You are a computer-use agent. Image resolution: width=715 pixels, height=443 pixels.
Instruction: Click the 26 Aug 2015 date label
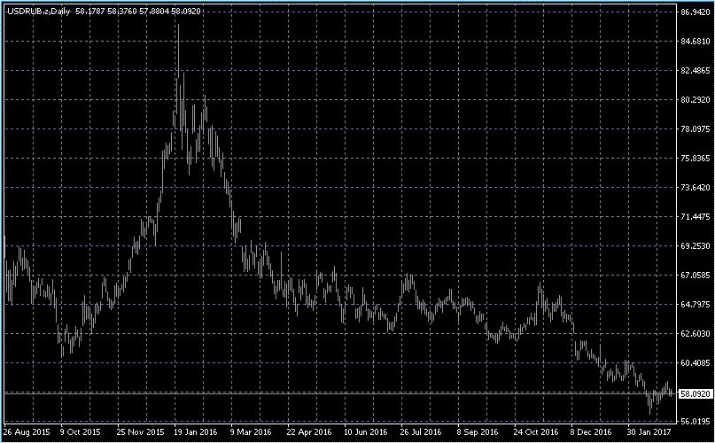click(27, 431)
